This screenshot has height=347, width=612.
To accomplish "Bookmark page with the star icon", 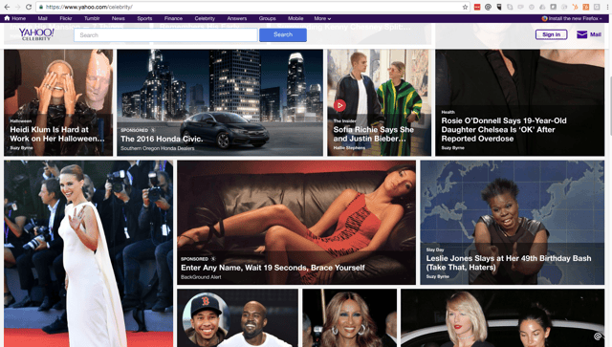I will [x=465, y=7].
